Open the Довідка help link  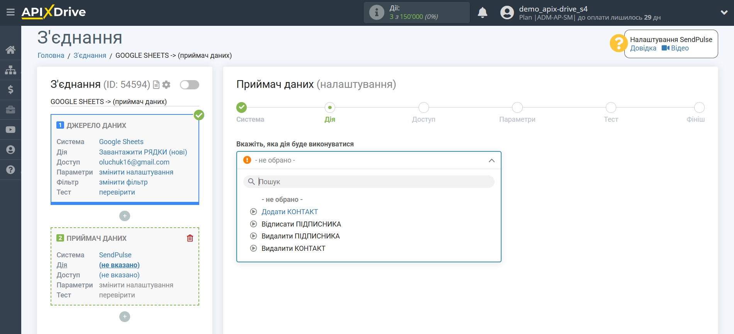643,48
